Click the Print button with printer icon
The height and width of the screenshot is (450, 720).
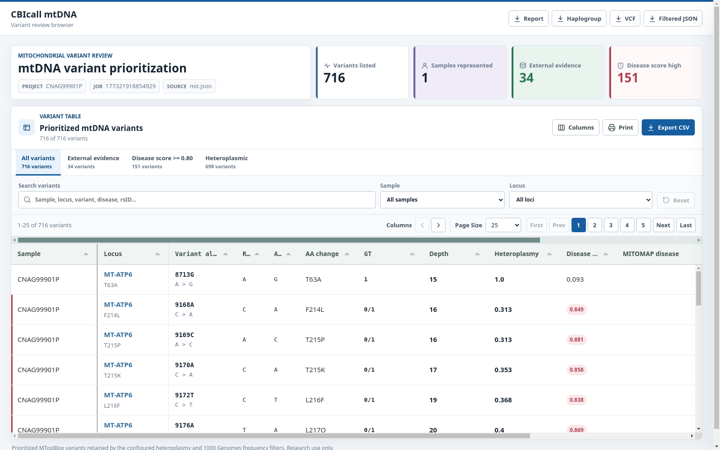click(621, 127)
